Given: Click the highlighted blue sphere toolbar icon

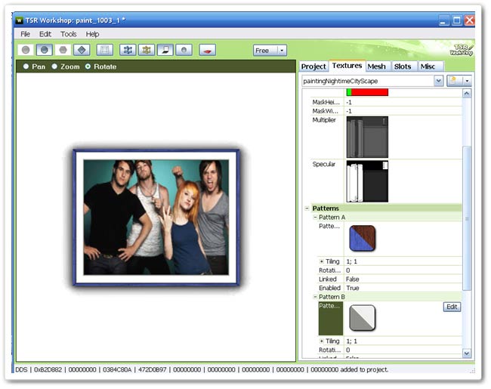Looking at the screenshot, I should (45, 50).
